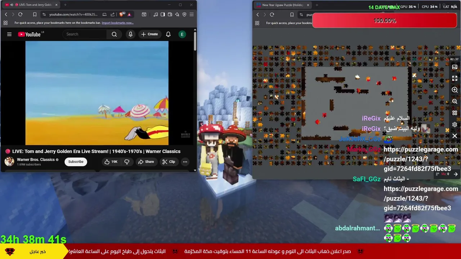Viewport: 461px width, 259px height.
Task: Click the youtube.com address bar URL
Action: [73, 14]
